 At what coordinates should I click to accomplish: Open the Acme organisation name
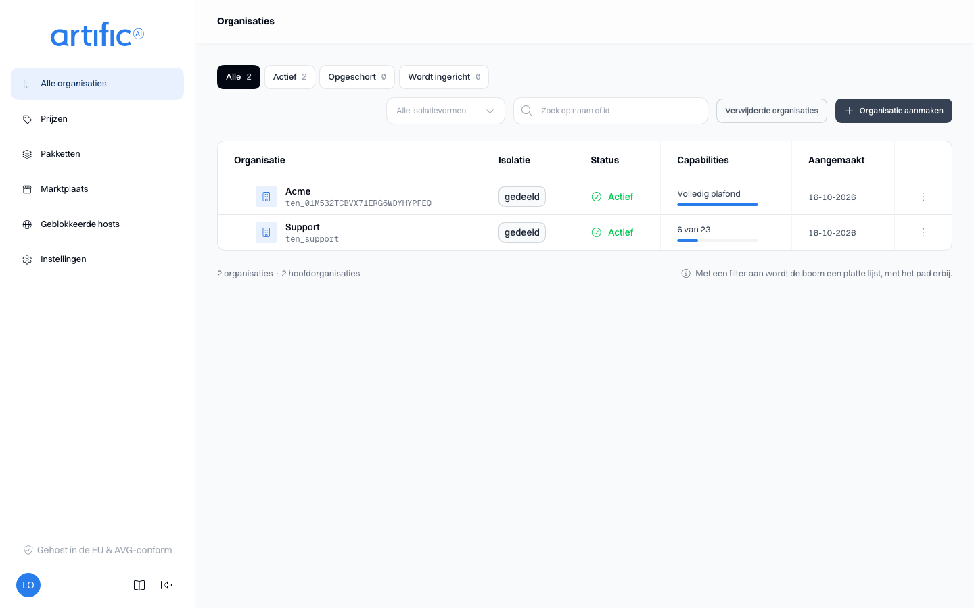pos(298,191)
